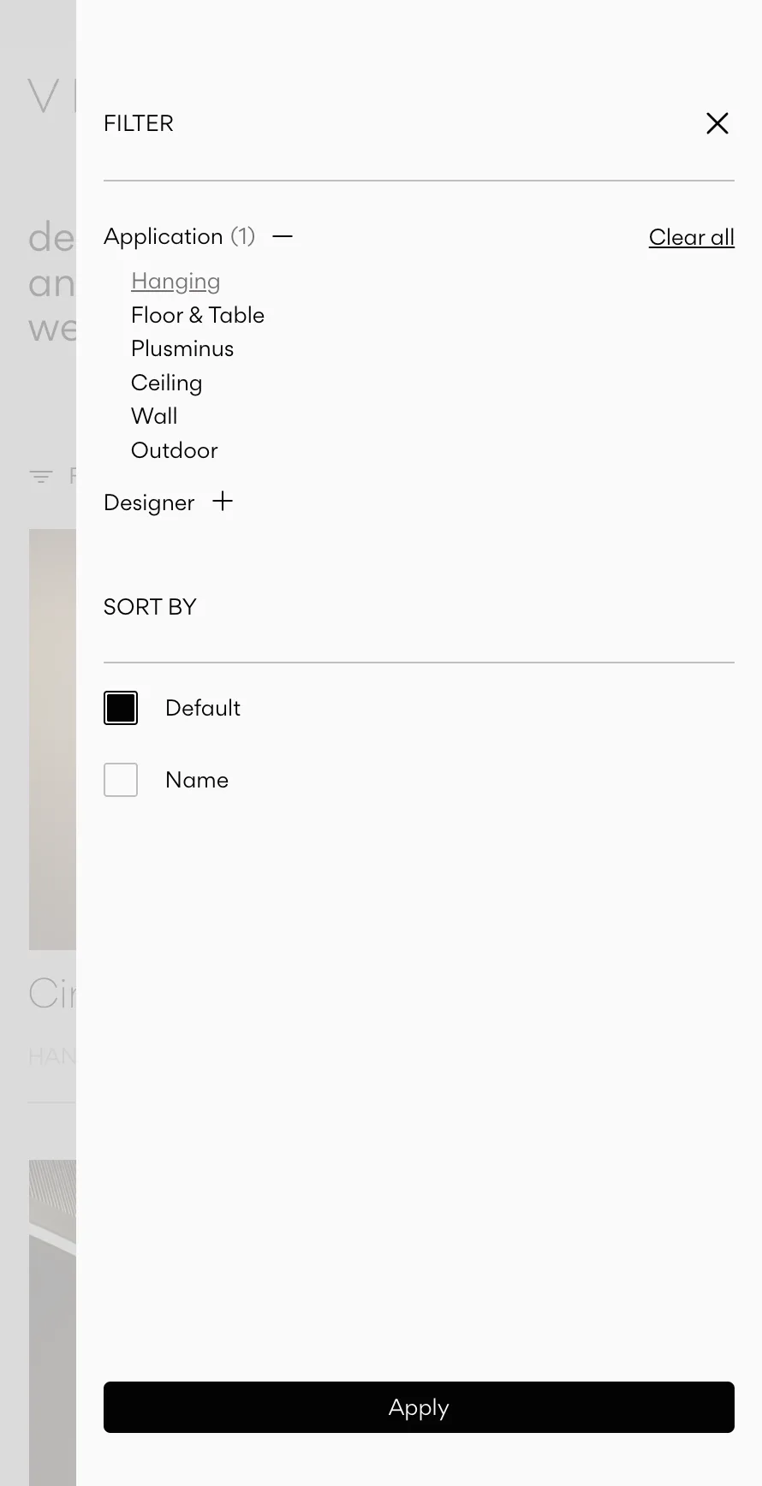
Task: Click the Application section label
Action: [164, 236]
